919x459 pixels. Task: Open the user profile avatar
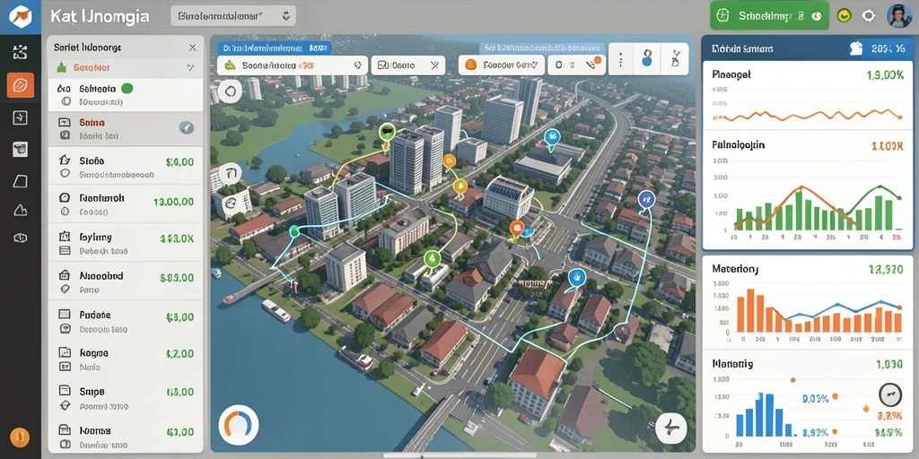coord(898,16)
